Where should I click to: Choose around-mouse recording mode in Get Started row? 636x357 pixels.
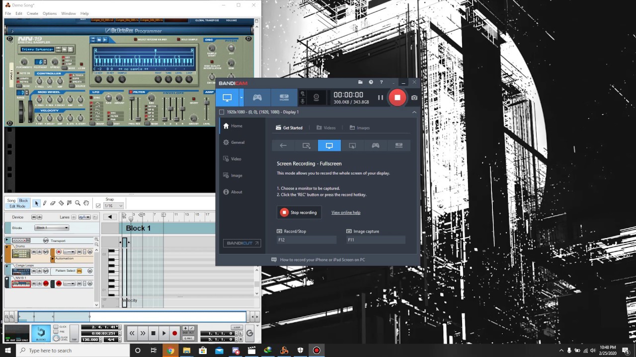point(352,145)
